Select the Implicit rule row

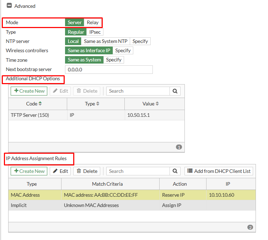(132, 205)
